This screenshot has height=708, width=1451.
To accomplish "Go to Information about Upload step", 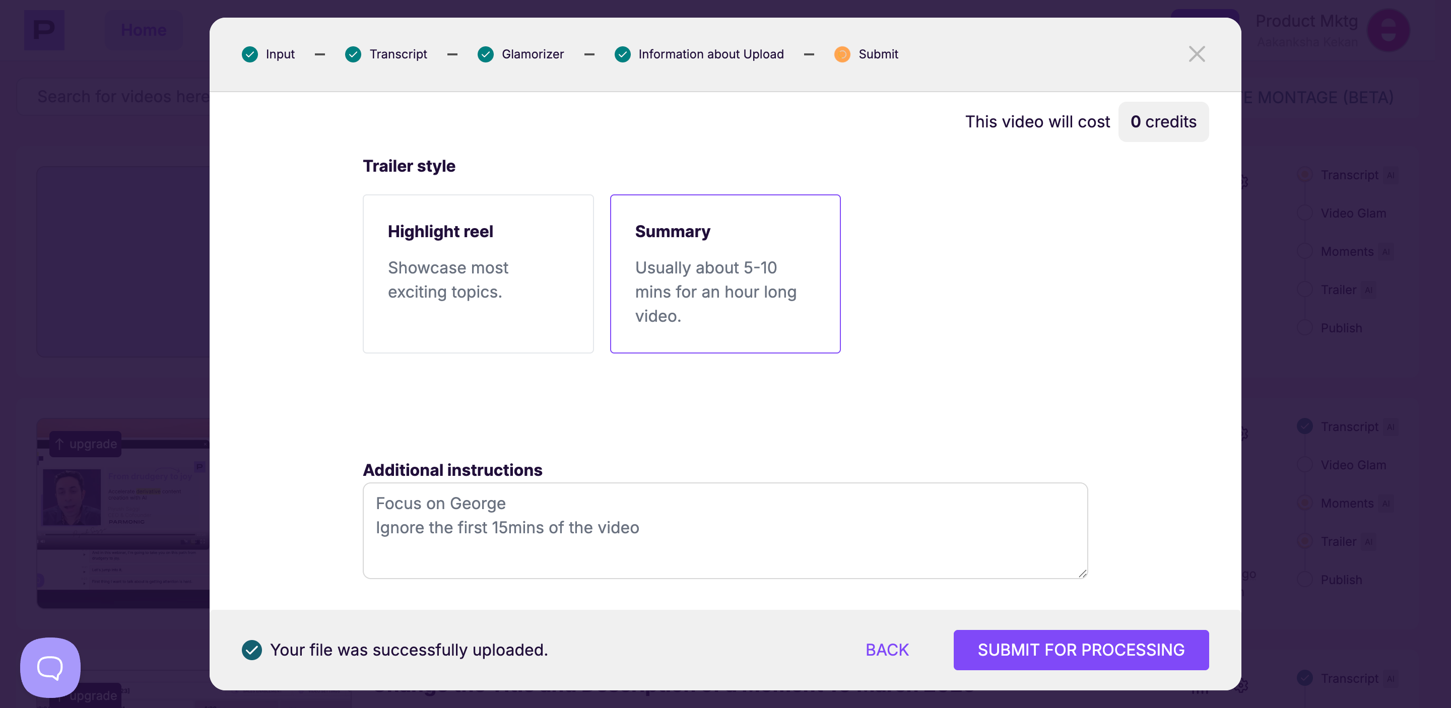I will (x=710, y=54).
